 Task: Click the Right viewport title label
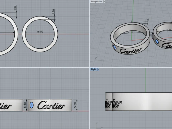point(94,69)
